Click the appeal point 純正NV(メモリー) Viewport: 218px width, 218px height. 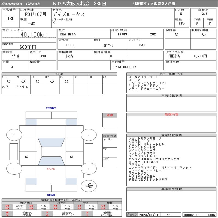pyautogui.click(x=143, y=77)
